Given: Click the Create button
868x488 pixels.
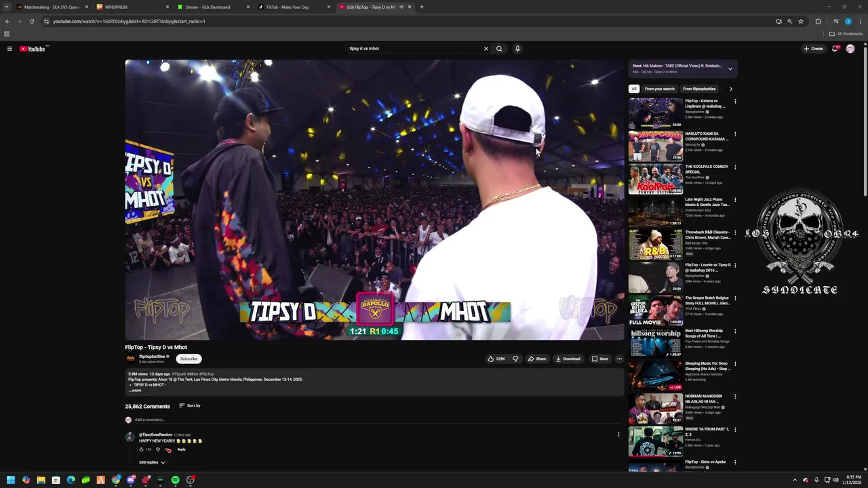Looking at the screenshot, I should tap(813, 49).
